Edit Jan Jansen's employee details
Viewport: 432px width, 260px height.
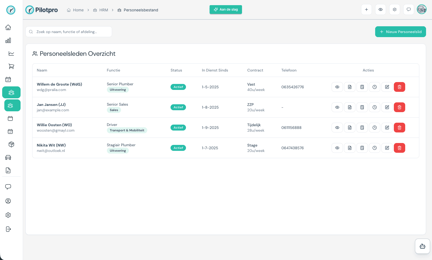click(x=387, y=107)
